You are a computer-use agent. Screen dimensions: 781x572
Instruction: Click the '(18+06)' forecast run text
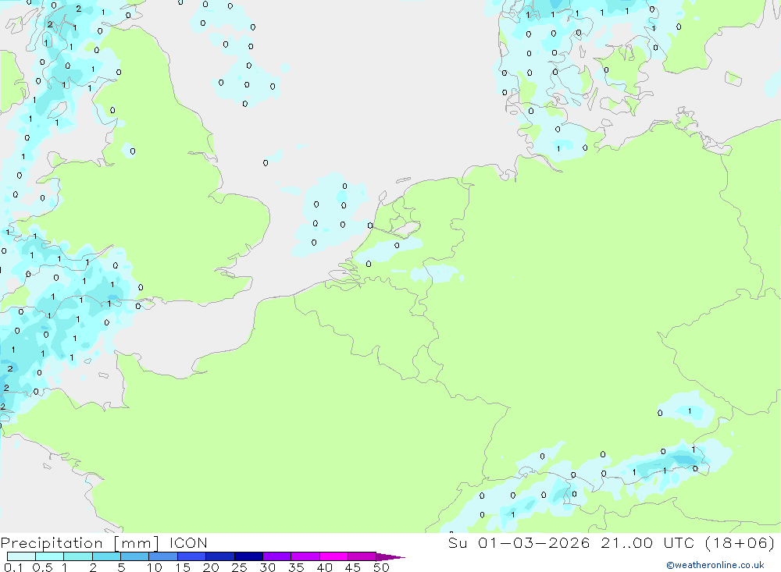[x=740, y=542]
